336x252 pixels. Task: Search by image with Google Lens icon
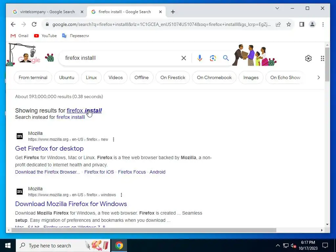tap(213, 58)
